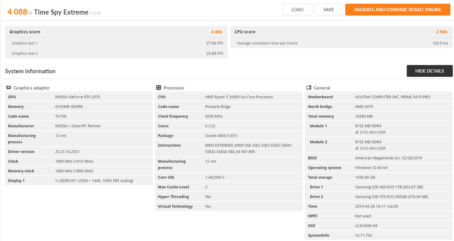The width and height of the screenshot is (454, 241).
Task: Click Drive 2 Samsung SSD 970 EVO
Action: tap(392, 197)
